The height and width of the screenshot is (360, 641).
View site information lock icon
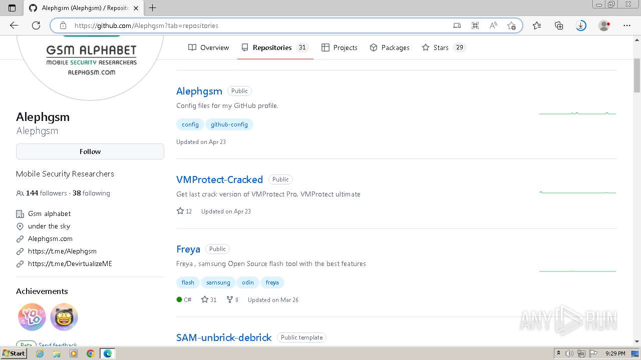coord(63,25)
